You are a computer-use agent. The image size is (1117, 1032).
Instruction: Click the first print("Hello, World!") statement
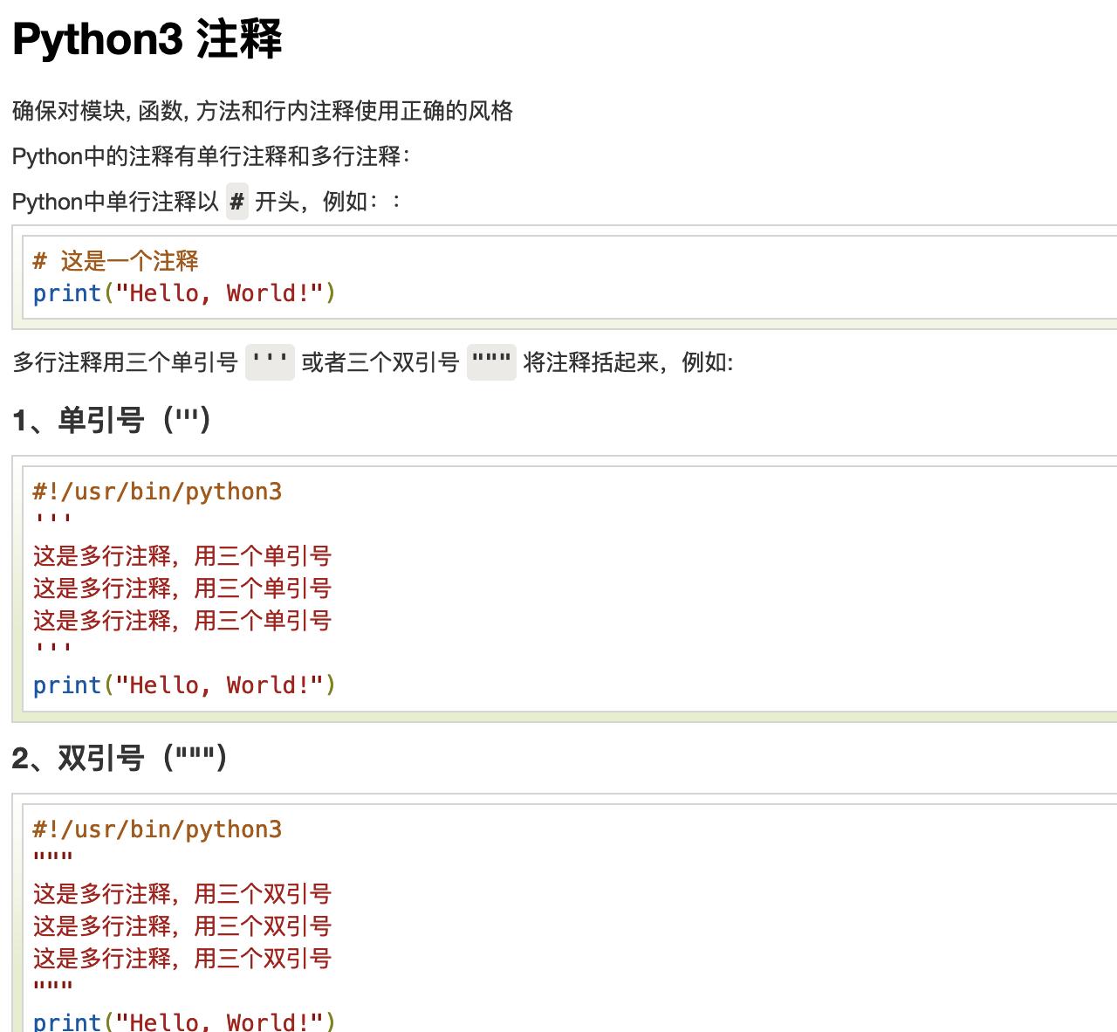(x=183, y=293)
